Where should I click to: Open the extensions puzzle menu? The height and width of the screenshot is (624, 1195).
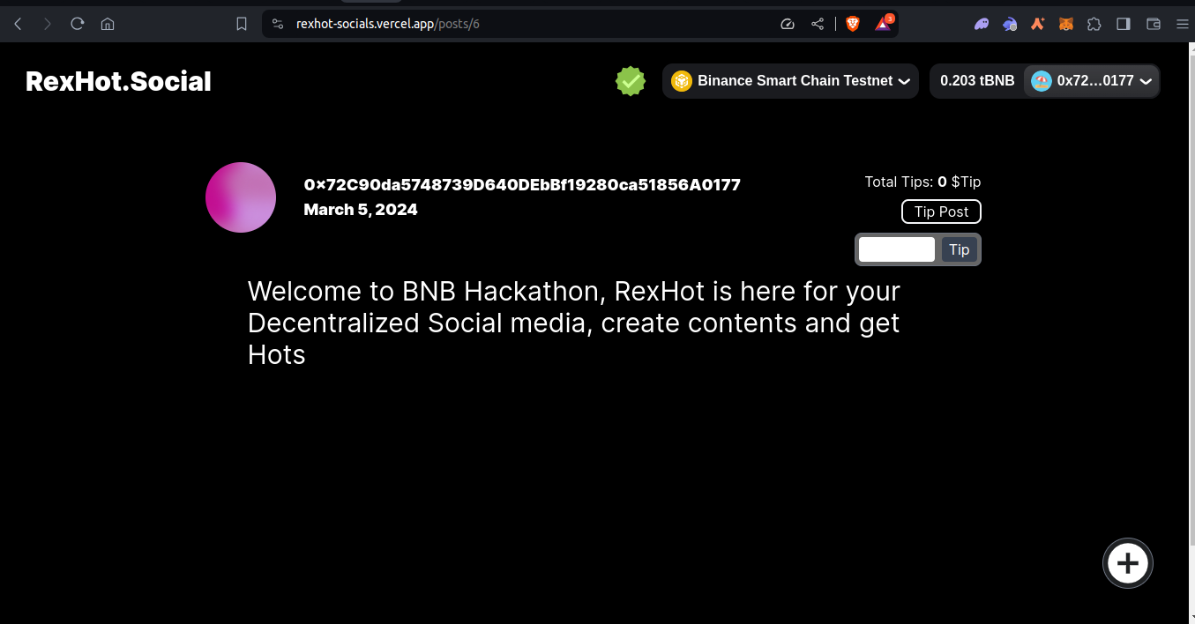click(1094, 24)
